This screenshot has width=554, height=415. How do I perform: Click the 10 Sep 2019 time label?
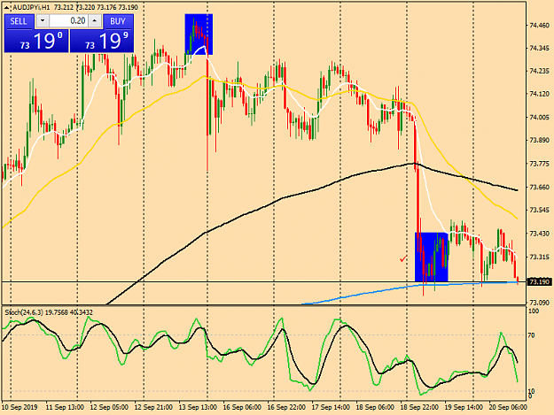pyautogui.click(x=20, y=407)
